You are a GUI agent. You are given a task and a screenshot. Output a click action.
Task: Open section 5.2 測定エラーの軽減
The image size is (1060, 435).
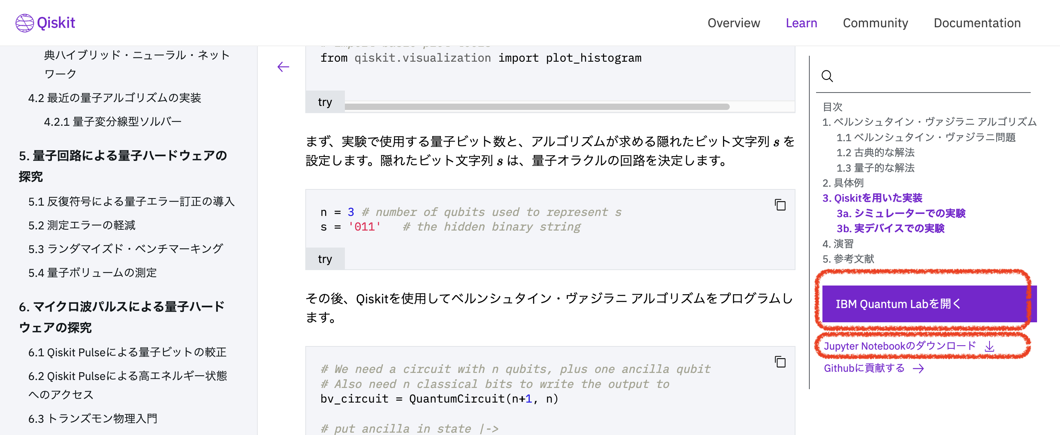point(82,225)
